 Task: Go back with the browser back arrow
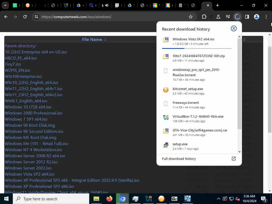click(x=6, y=17)
